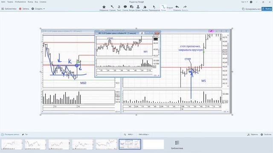Viewport: 273px width, 153px height.
Task: Open the Справка menu
Action: point(43,2)
